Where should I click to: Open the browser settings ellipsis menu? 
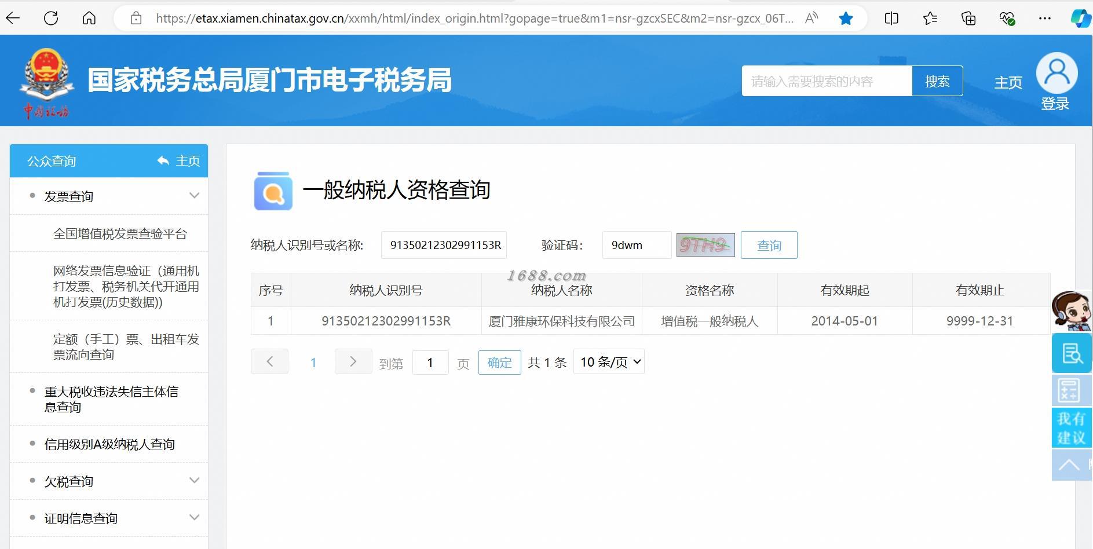click(1045, 19)
